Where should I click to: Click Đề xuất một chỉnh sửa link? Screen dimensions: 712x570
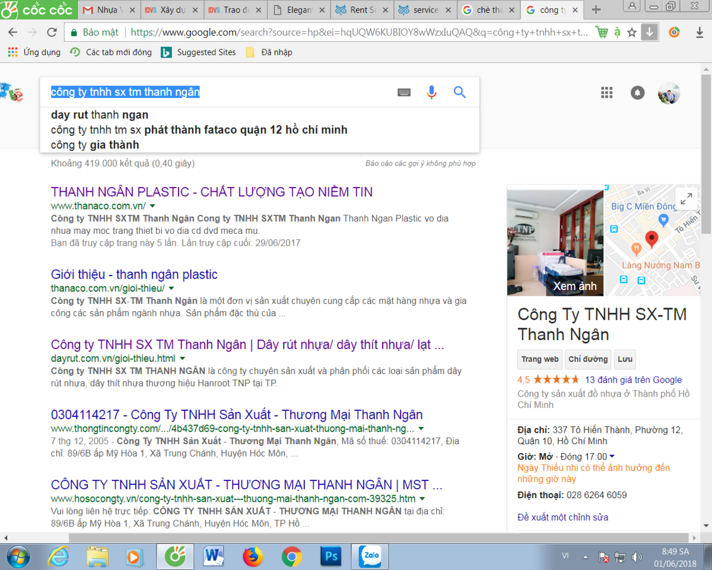pos(563,517)
